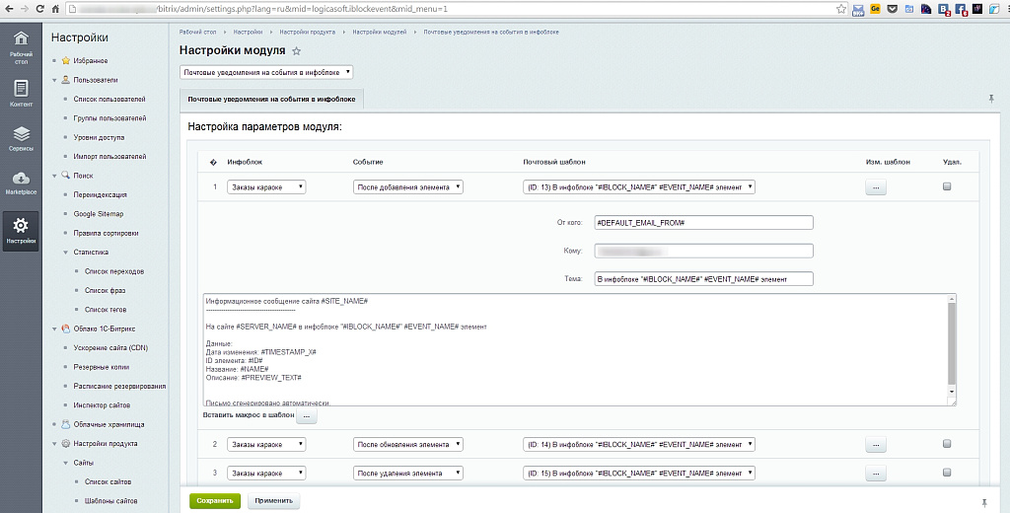The height and width of the screenshot is (513, 1010).
Task: Click the Тема subject input field
Action: click(703, 279)
